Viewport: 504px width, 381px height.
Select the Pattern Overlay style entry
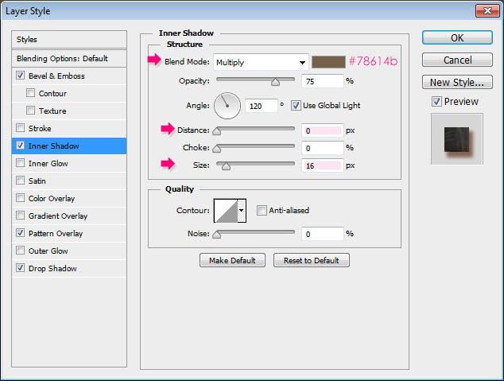pyautogui.click(x=56, y=234)
